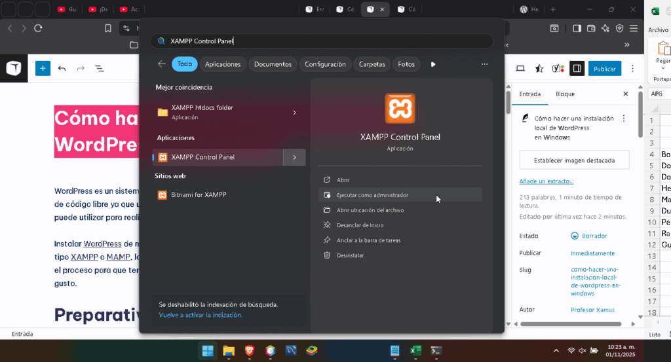
Task: Click the Profesor Xamus author link
Action: pyautogui.click(x=592, y=310)
